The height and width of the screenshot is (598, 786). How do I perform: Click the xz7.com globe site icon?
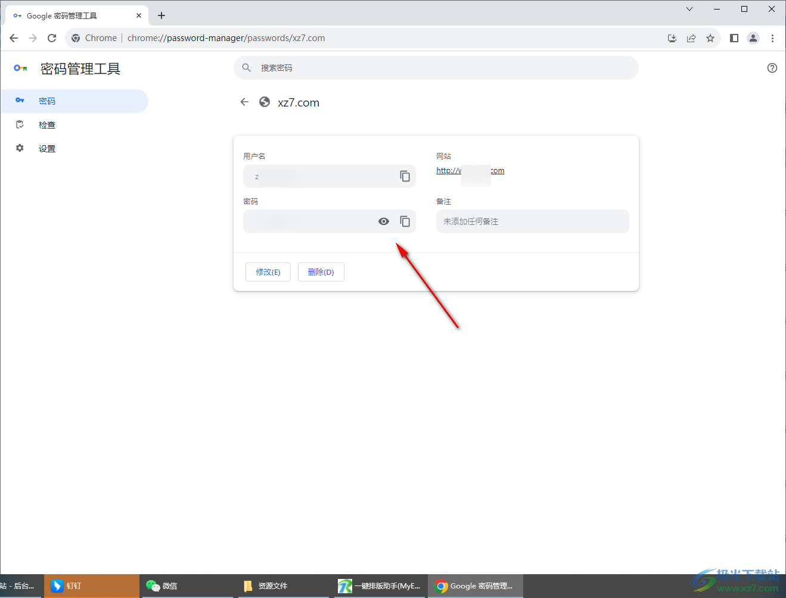click(265, 102)
